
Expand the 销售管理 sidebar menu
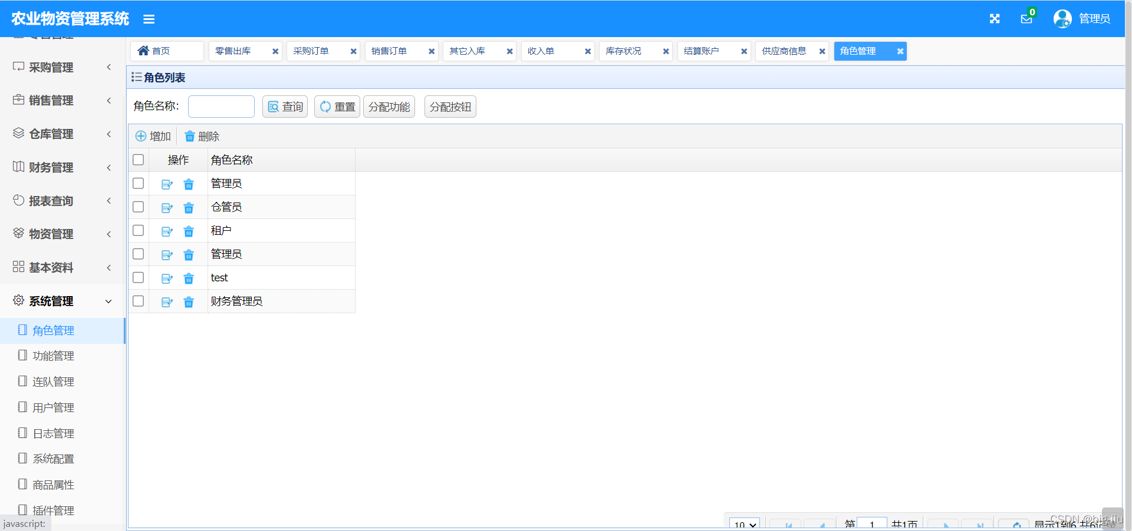[62, 100]
